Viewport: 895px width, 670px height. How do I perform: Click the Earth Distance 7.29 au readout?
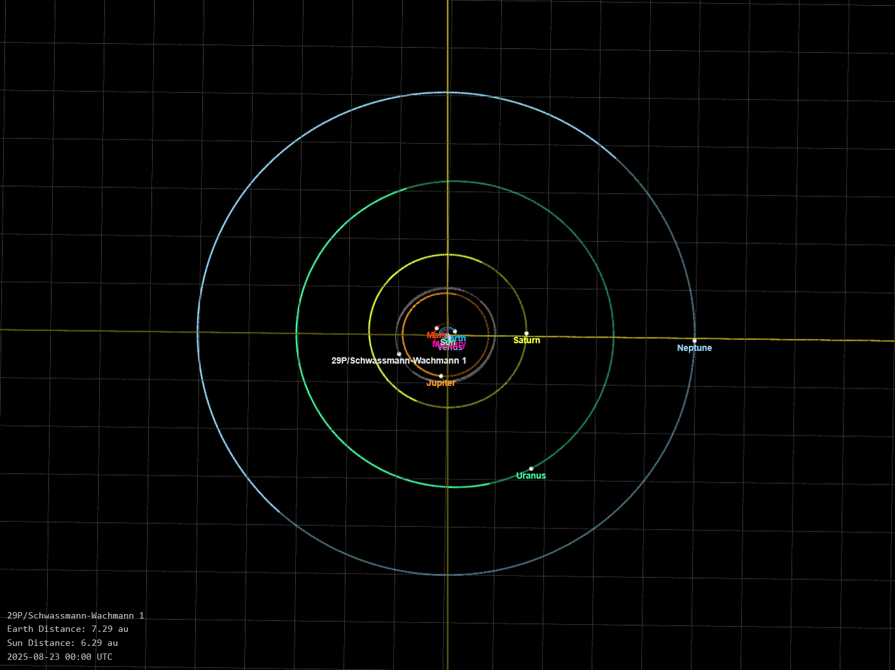[67, 629]
